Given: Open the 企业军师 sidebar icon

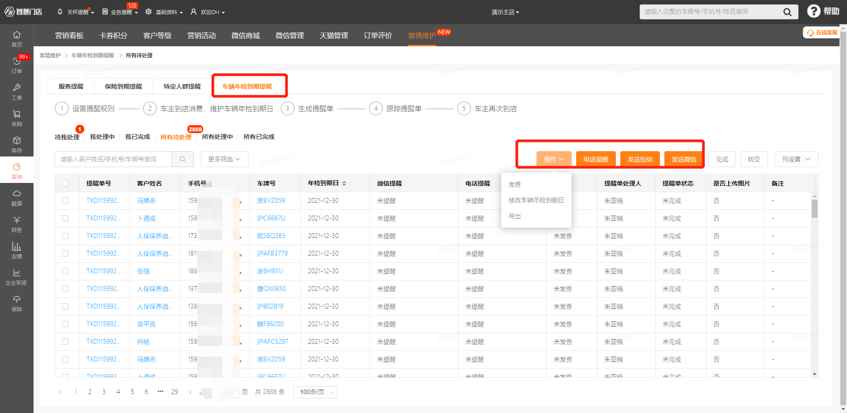Looking at the screenshot, I should pos(16,277).
